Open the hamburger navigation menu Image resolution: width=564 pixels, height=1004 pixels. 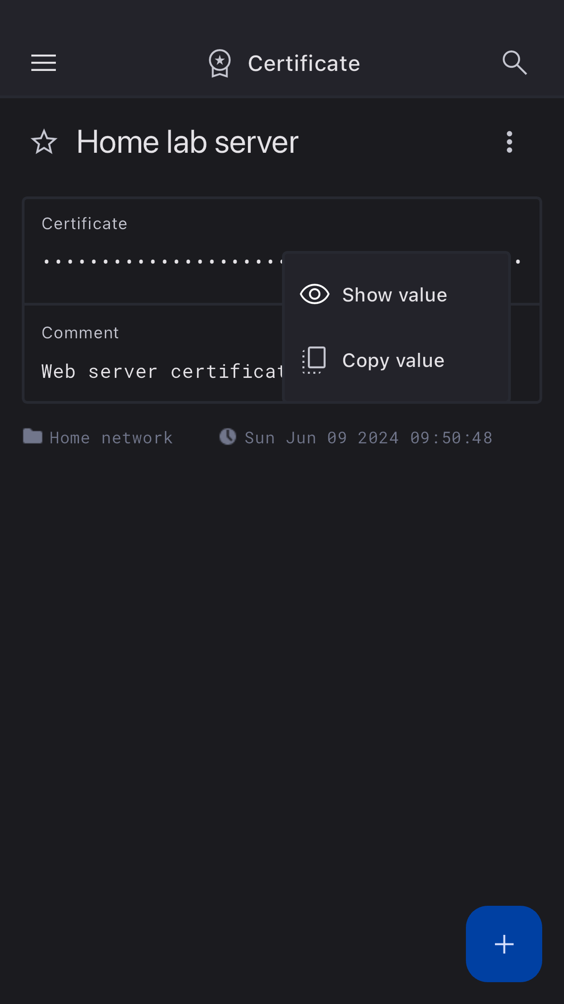tap(44, 63)
